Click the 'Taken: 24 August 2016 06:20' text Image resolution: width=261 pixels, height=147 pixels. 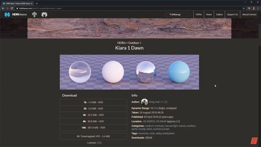[148, 113]
